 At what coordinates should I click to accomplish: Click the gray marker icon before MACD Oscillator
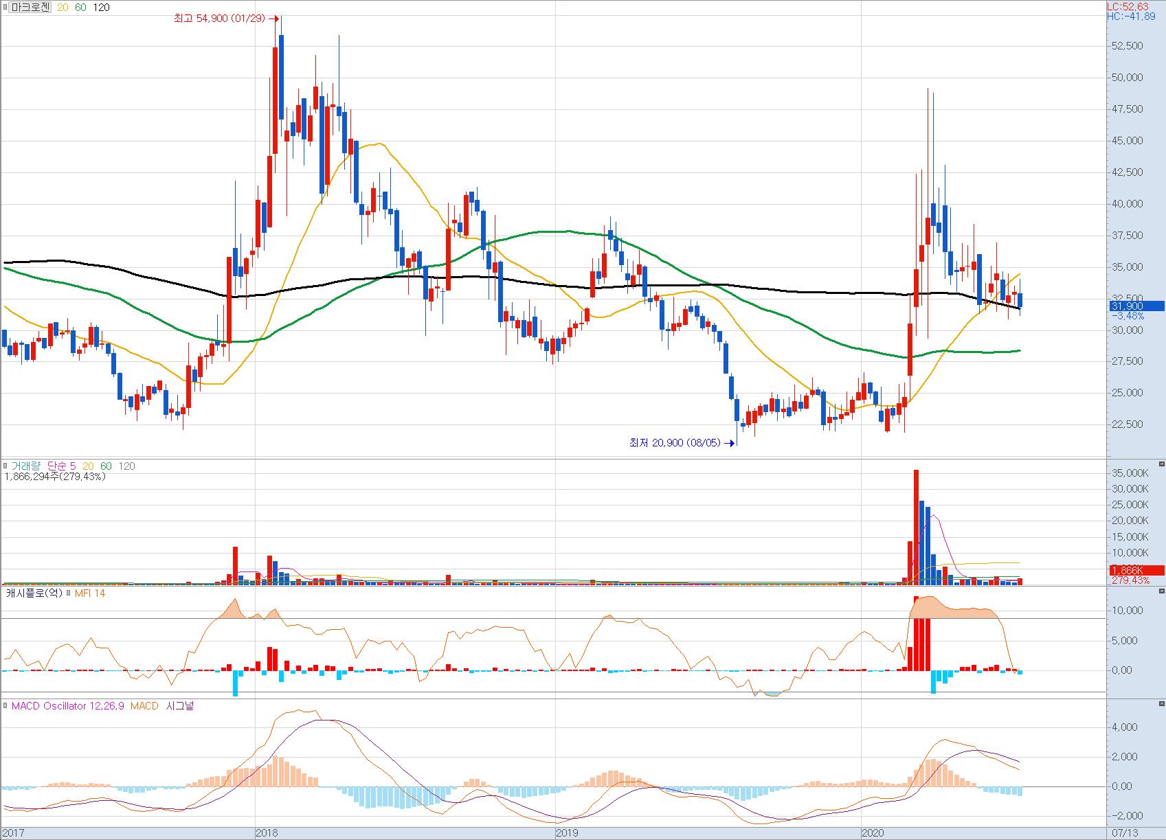click(x=6, y=705)
